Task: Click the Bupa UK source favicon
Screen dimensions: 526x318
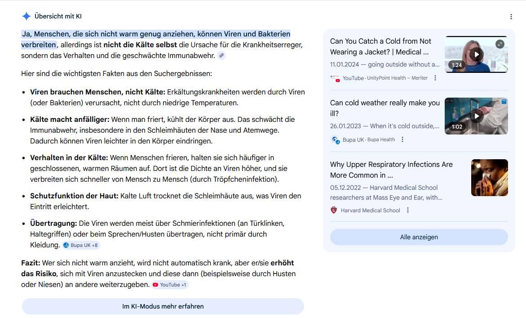Action: (x=335, y=139)
